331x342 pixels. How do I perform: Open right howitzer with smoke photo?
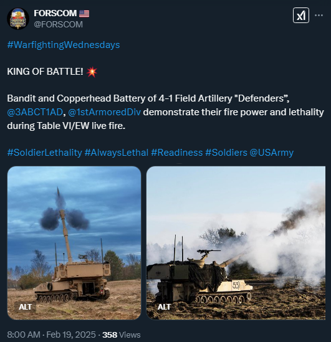point(236,243)
